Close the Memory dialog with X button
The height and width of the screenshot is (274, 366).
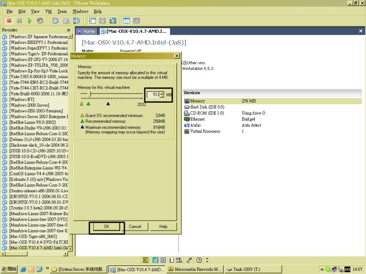click(x=177, y=56)
